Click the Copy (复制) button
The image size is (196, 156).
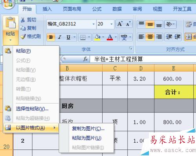pos(28,28)
